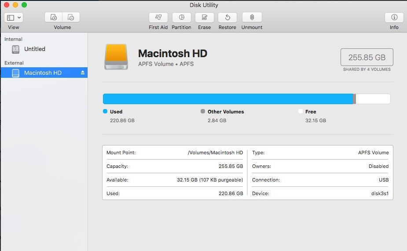Screen dimensions: 407x251
Task: Click the Owners Disabled value
Action: pos(378,166)
